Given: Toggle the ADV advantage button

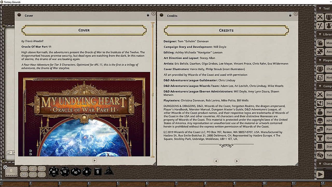Looking at the screenshot, I should (x=24, y=169).
